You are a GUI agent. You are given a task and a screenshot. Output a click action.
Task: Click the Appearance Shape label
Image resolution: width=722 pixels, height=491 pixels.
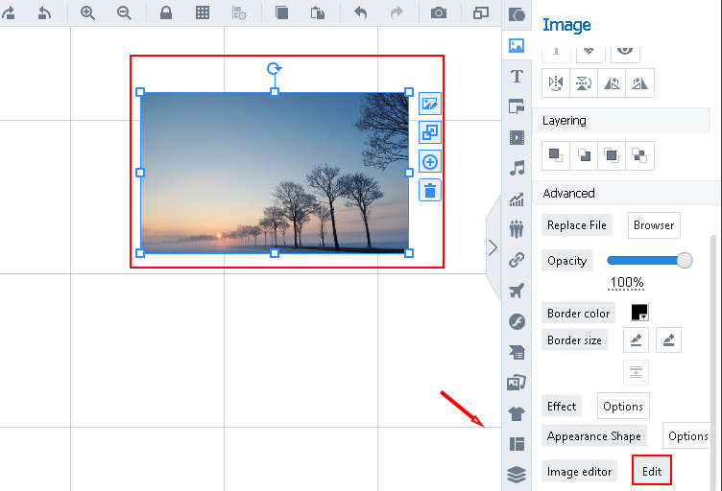click(594, 435)
